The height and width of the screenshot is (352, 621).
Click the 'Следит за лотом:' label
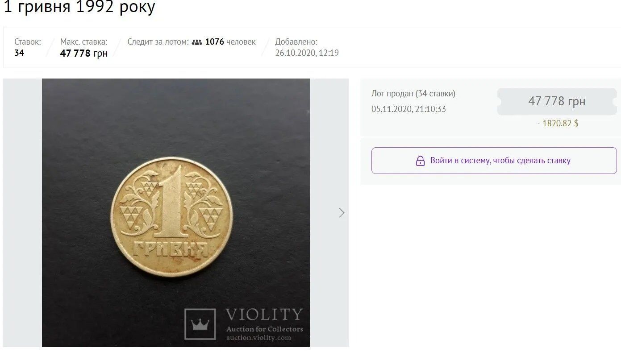158,42
